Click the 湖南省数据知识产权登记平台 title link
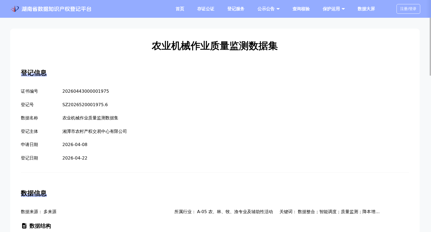 57,9
